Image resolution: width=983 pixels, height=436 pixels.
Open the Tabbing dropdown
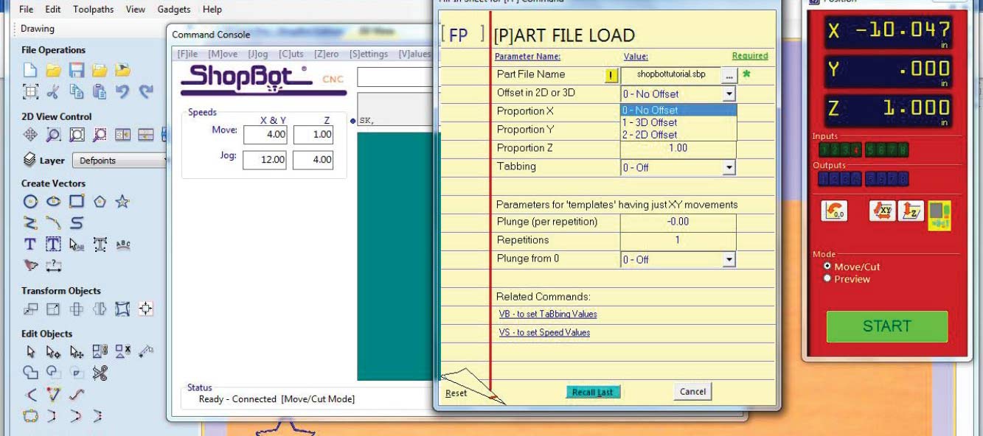pos(729,167)
